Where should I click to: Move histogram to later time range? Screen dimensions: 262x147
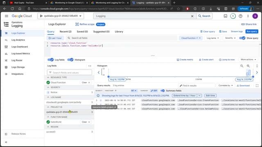[257, 73]
